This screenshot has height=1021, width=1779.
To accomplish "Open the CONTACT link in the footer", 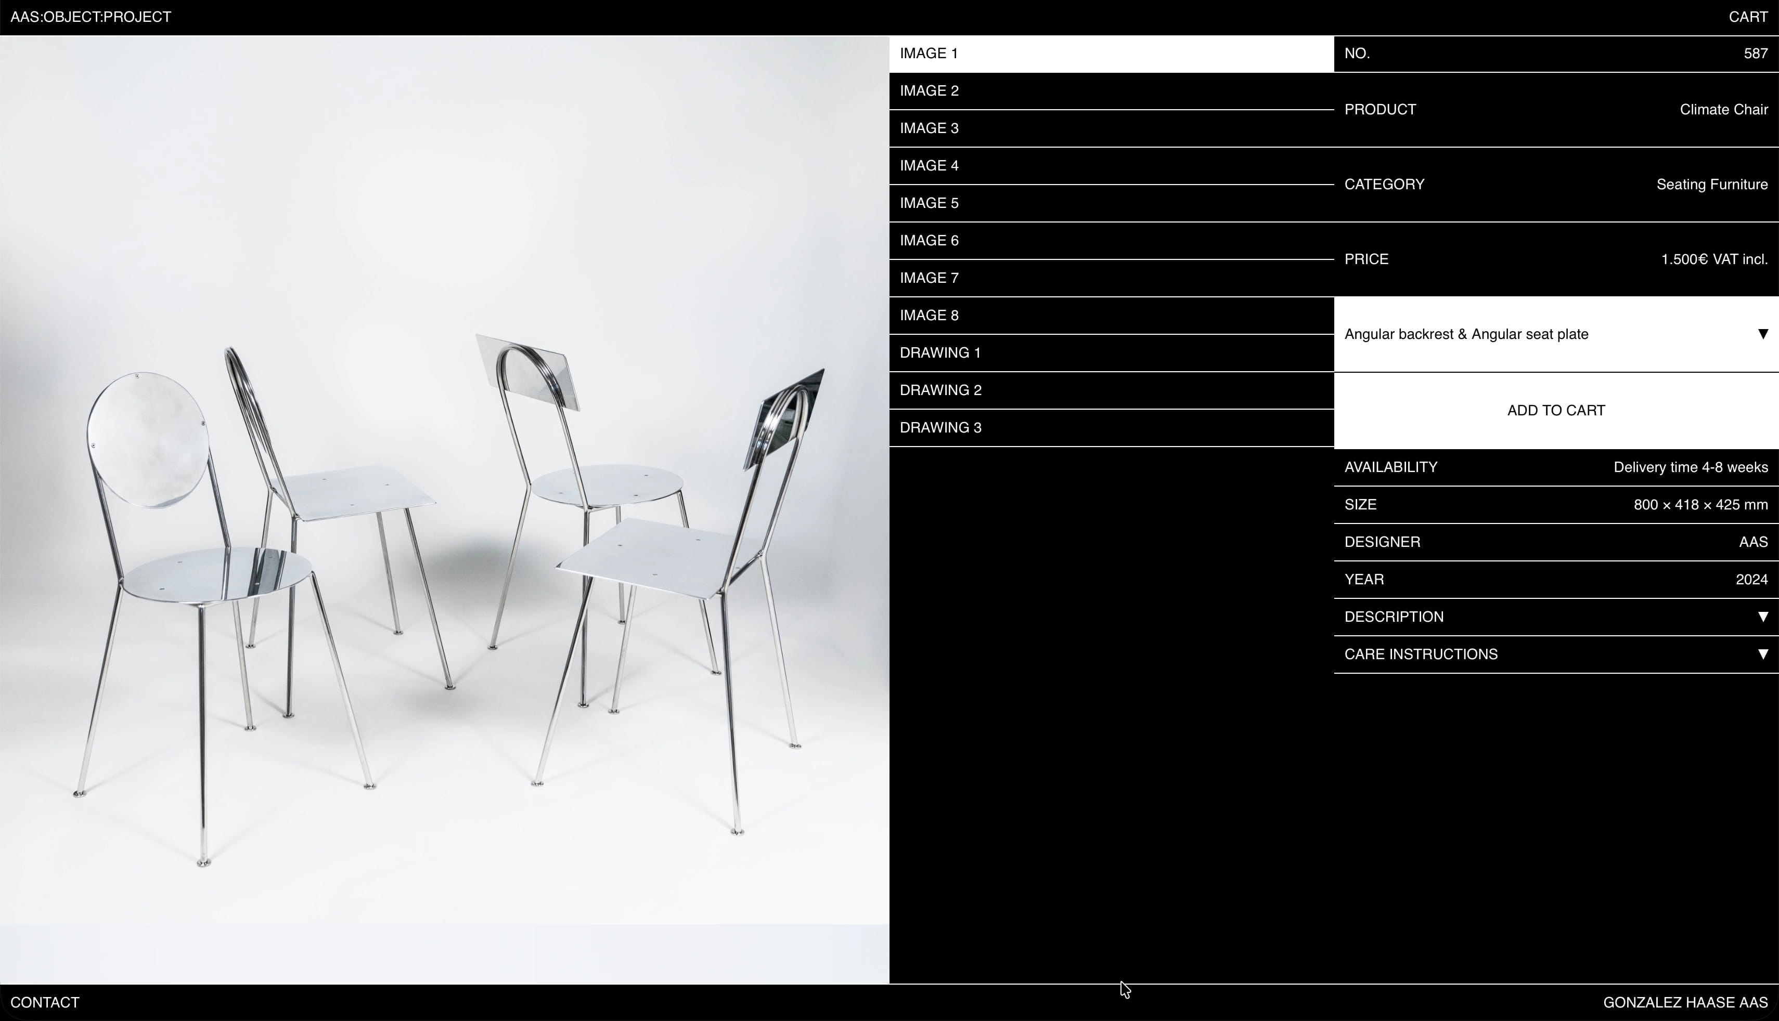I will pos(45,1003).
